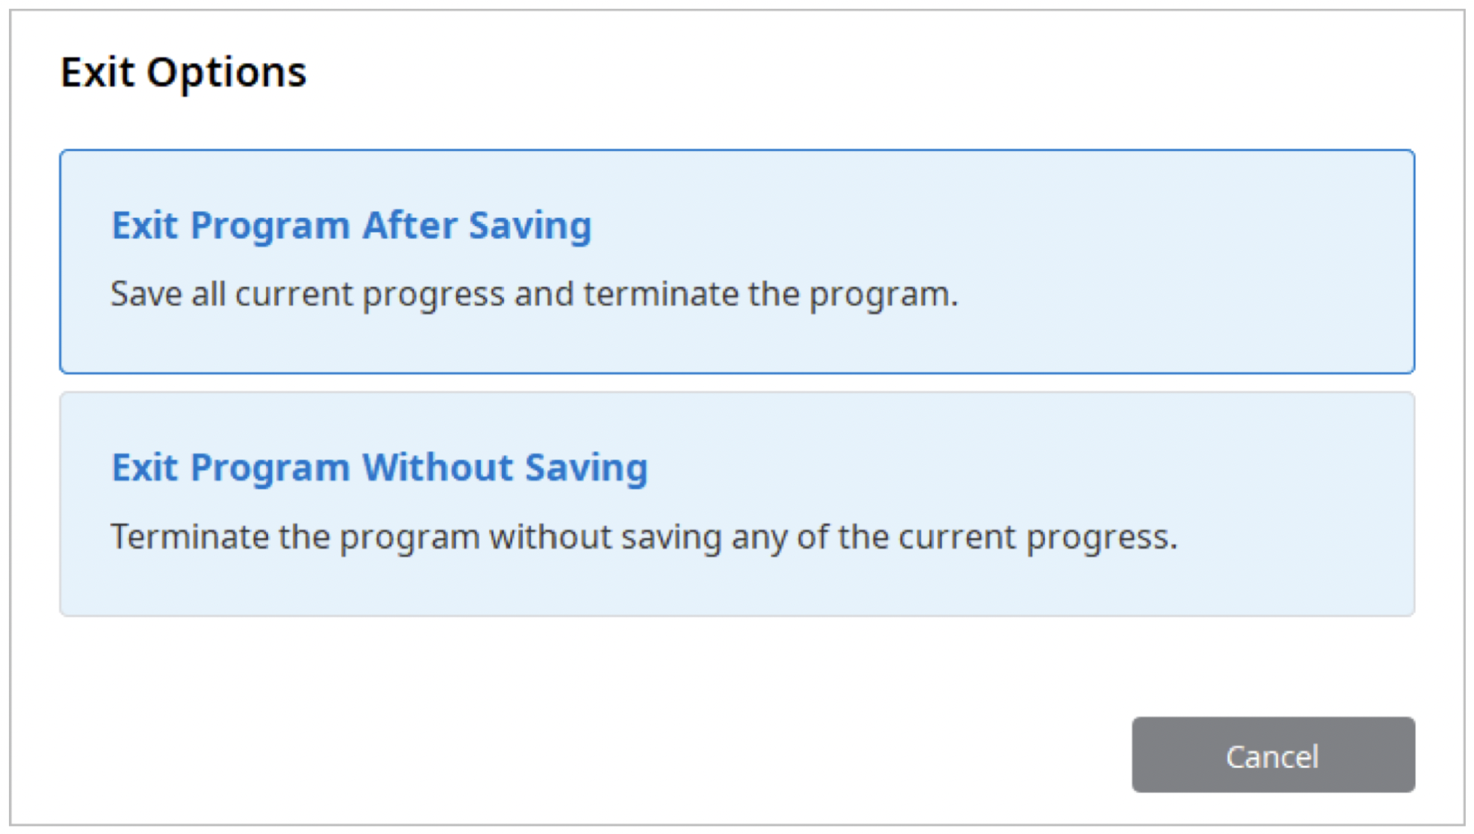
Task: Click the word 'Exit' in the dialog header
Action: click(98, 72)
